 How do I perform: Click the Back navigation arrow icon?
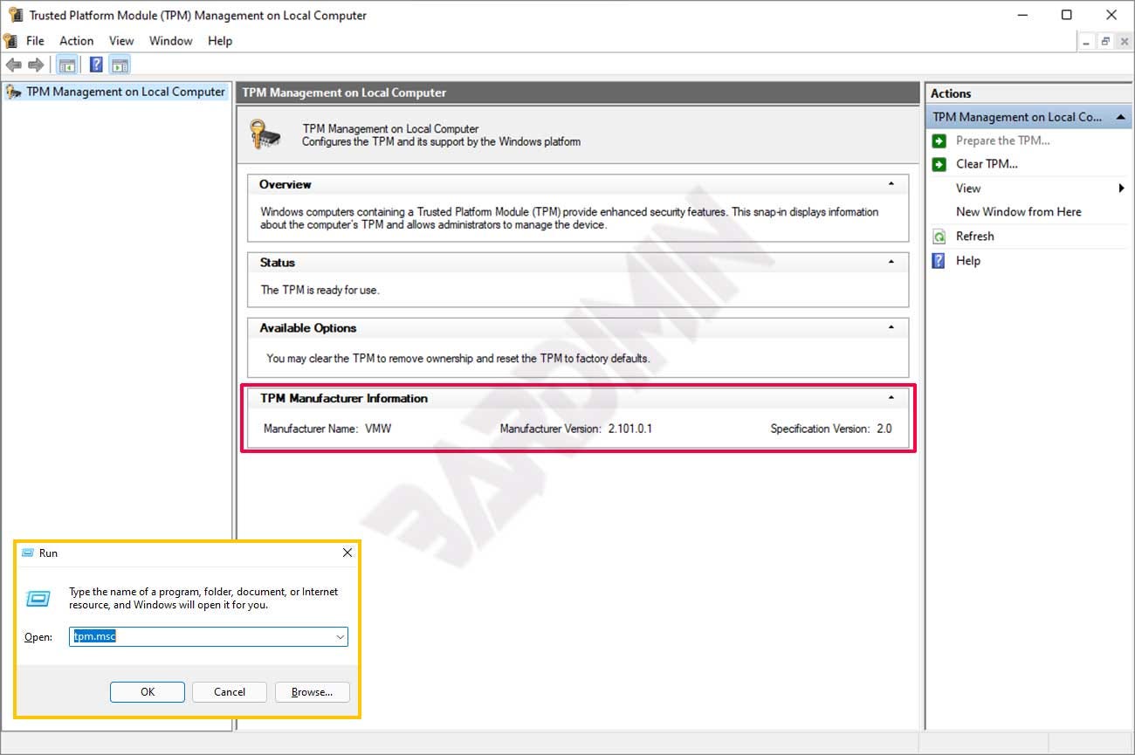click(13, 64)
